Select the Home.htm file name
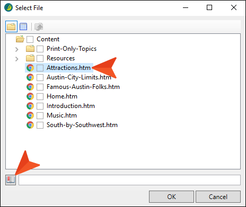The height and width of the screenshot is (207, 246). click(x=62, y=96)
